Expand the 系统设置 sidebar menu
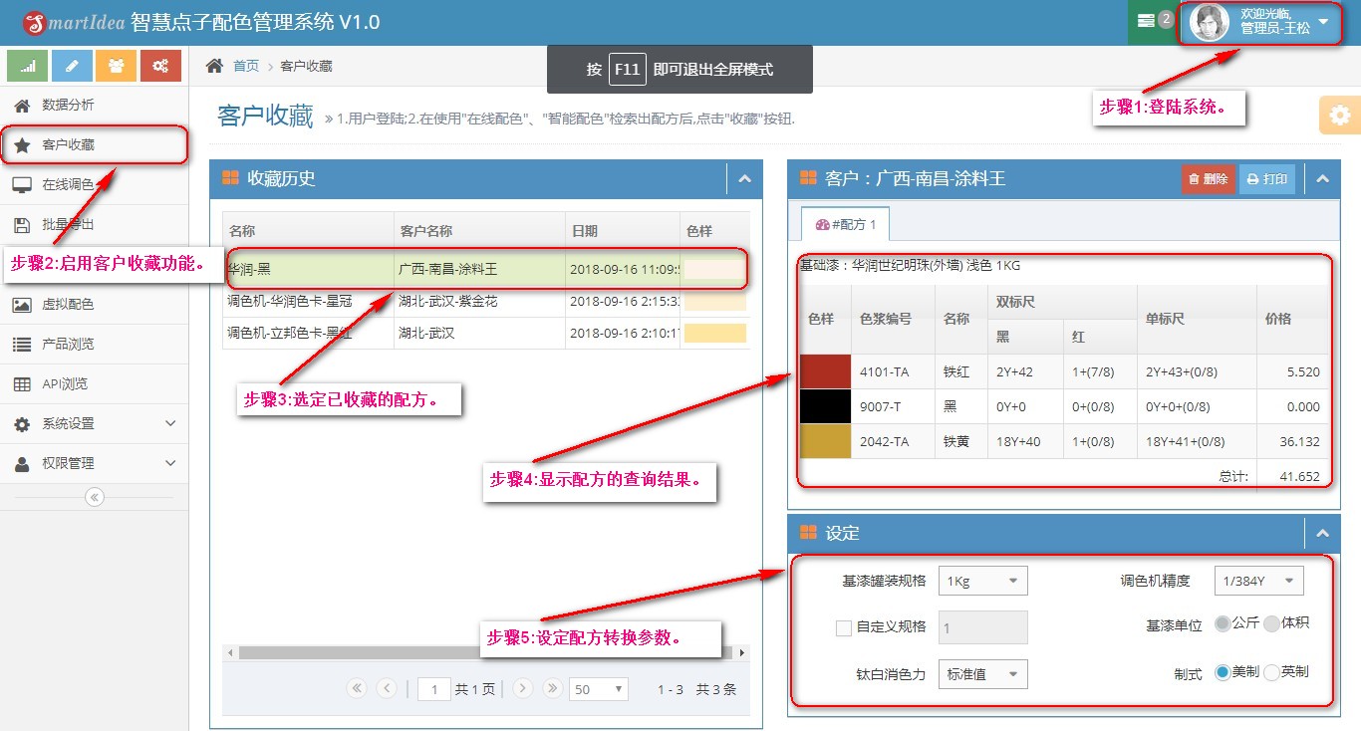Viewport: 1361px width, 731px height. click(x=95, y=423)
